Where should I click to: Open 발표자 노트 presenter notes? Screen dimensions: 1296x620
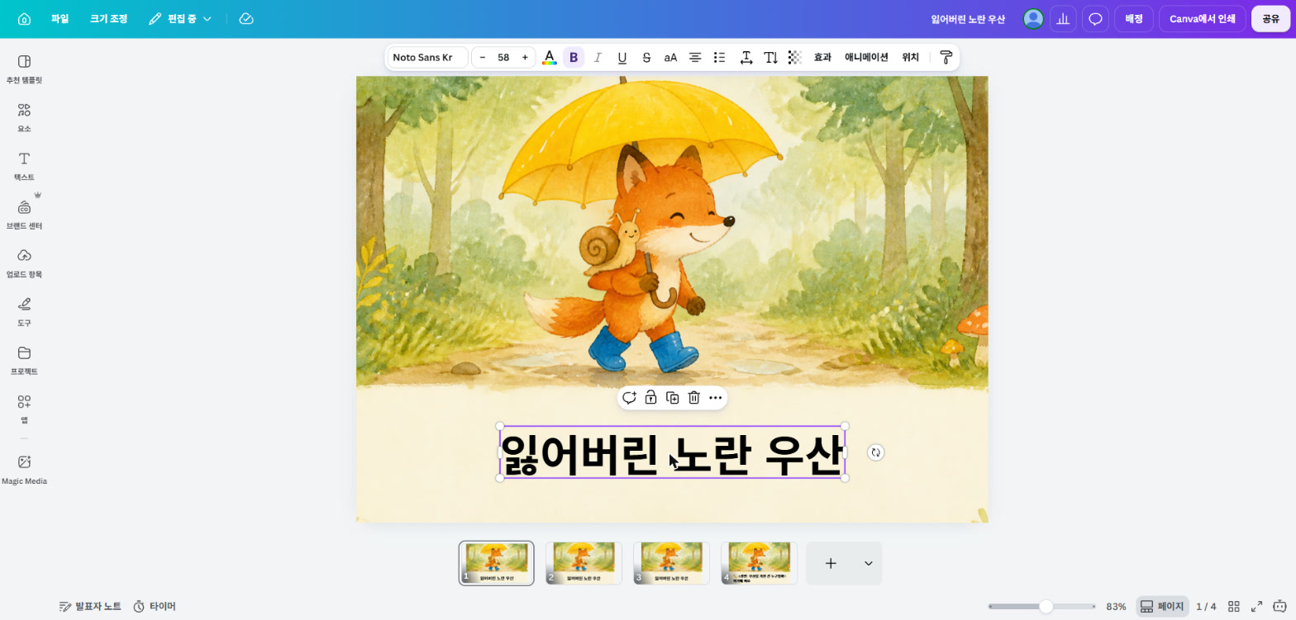coord(90,607)
